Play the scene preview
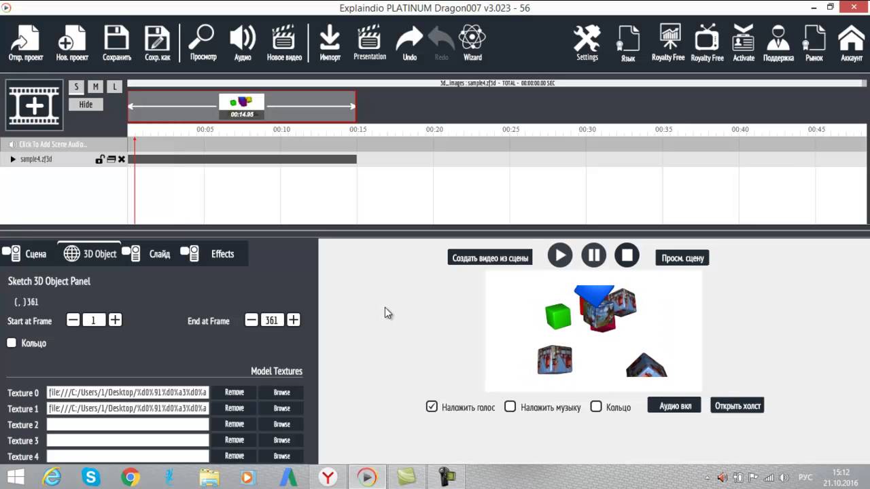The image size is (870, 489). [560, 255]
